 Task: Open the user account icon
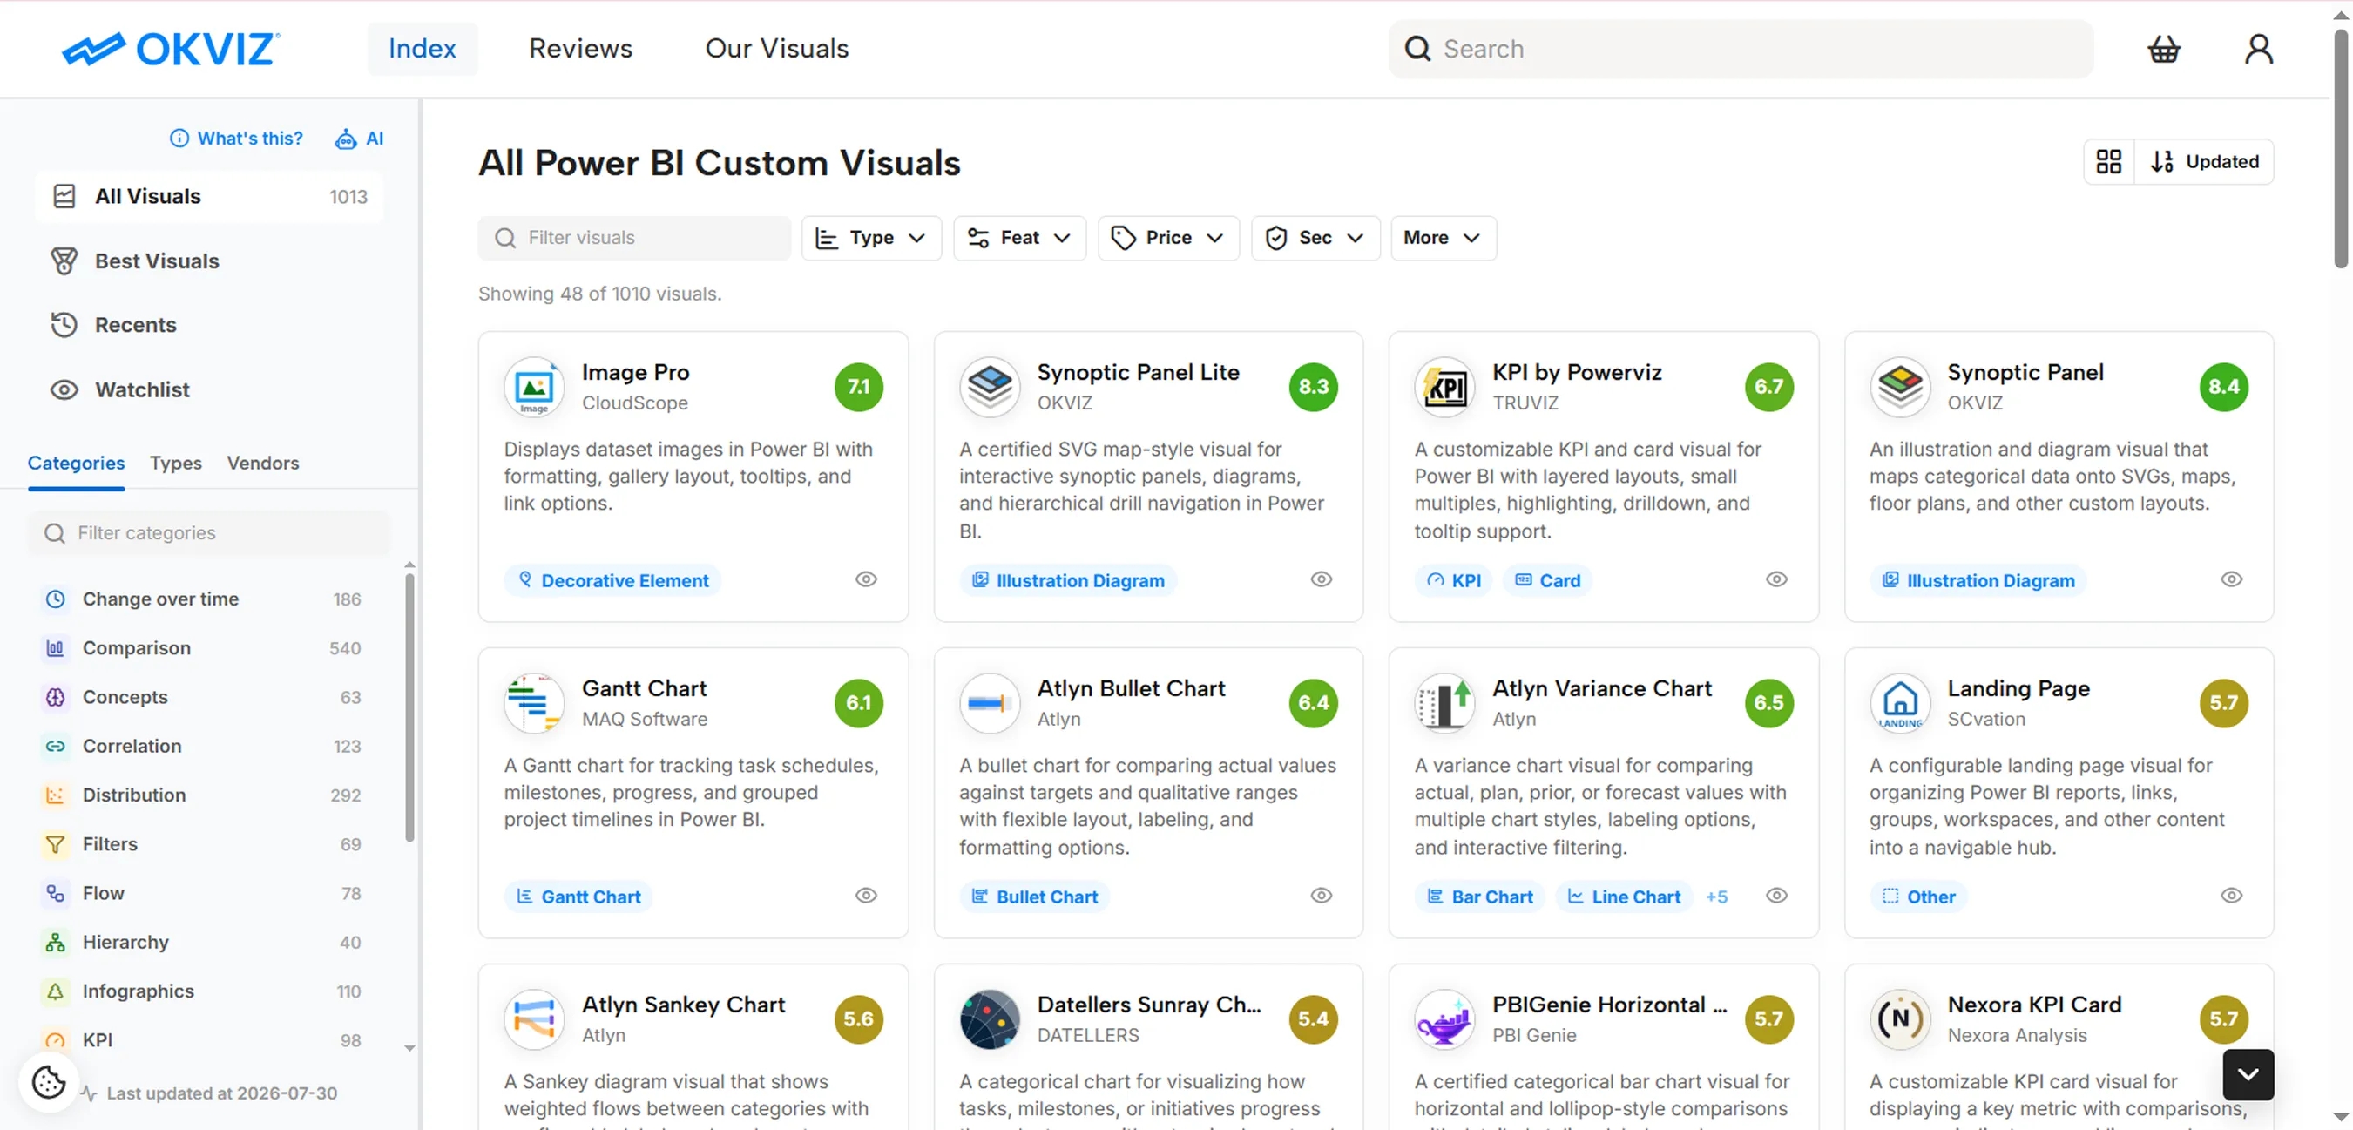pos(2258,49)
